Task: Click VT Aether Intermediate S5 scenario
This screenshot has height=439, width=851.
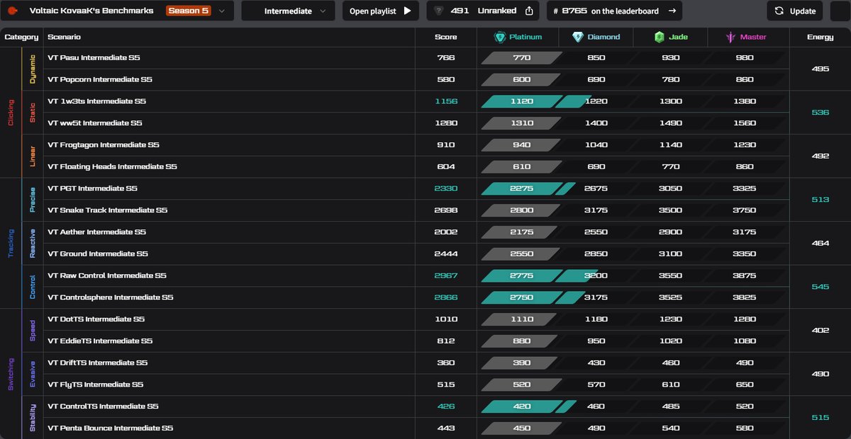Action: (96, 232)
